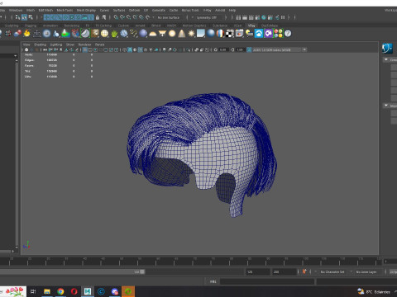Open the viewport Renderer menu
397x297 pixels.
(84, 45)
